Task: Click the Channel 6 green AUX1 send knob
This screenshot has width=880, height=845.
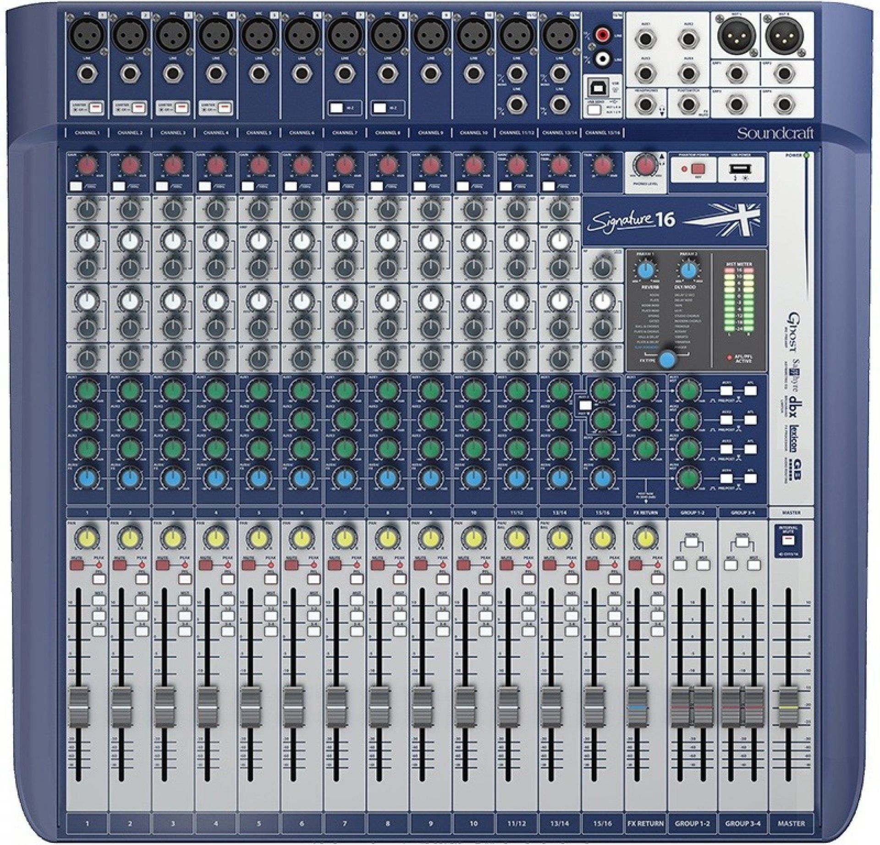Action: coord(302,391)
